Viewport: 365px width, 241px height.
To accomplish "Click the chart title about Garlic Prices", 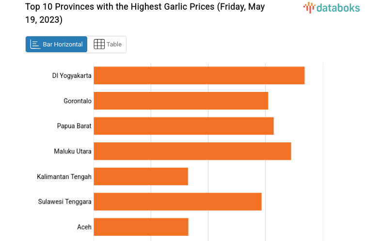I will click(145, 14).
